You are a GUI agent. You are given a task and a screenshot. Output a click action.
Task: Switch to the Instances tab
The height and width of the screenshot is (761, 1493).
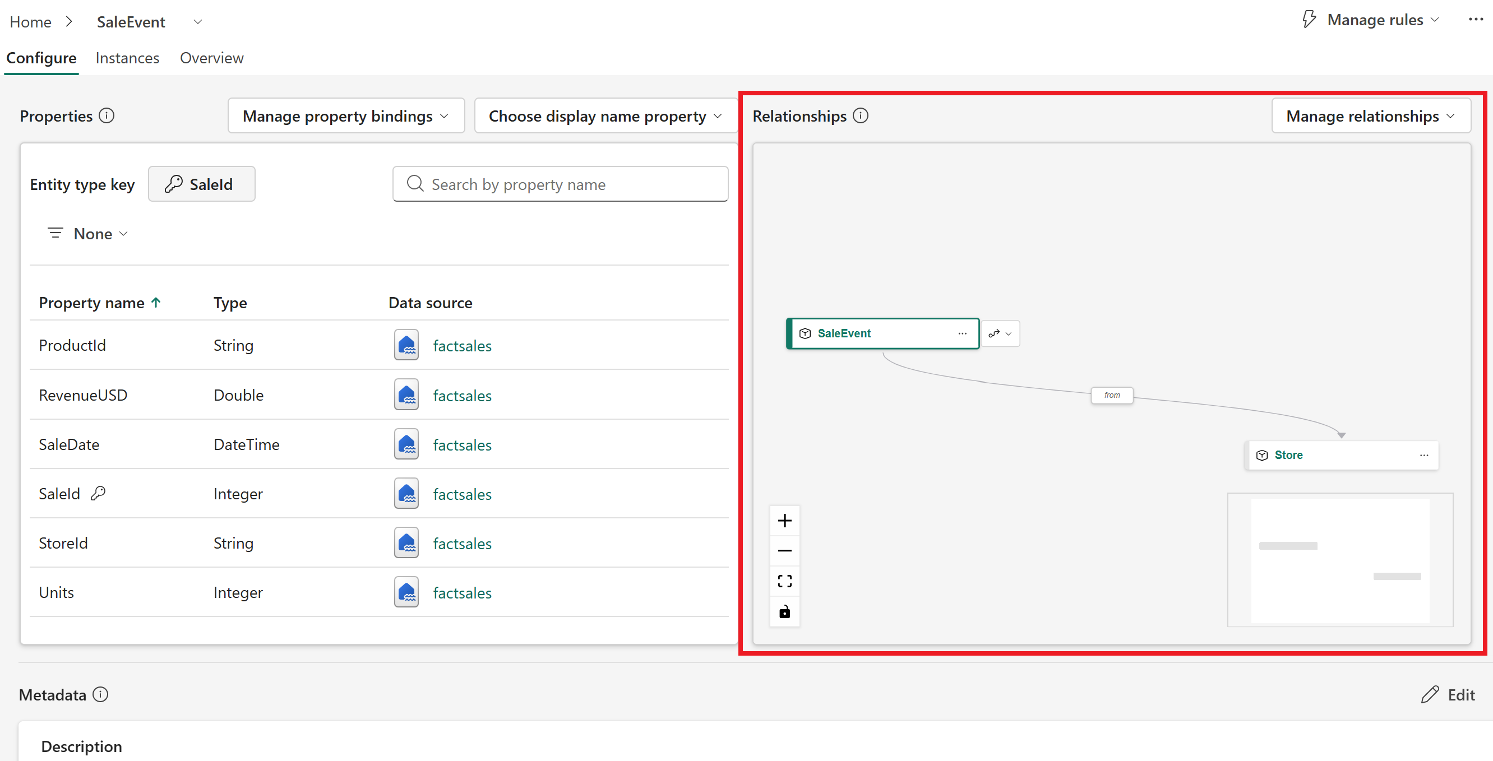127,58
